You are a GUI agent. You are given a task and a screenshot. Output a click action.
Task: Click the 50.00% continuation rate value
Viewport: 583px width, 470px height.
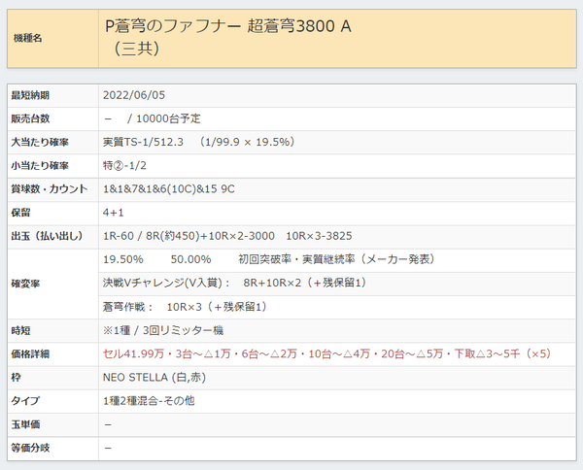(190, 259)
